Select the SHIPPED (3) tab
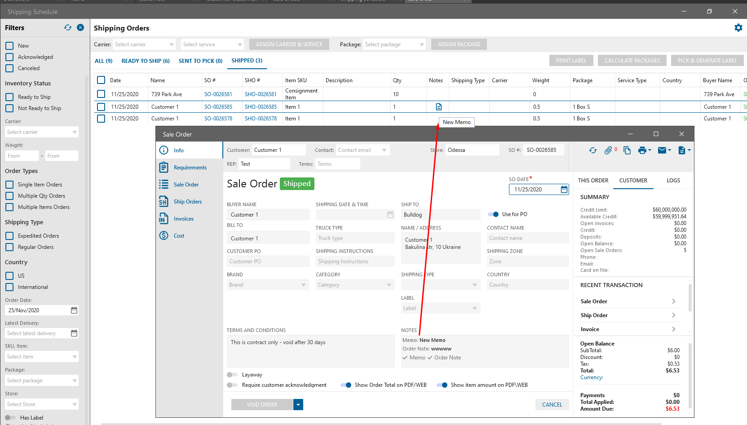Image resolution: width=747 pixels, height=425 pixels. click(247, 61)
